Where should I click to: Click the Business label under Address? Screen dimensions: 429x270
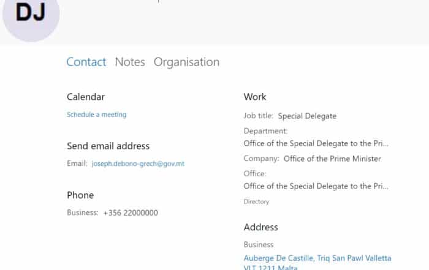tap(259, 245)
